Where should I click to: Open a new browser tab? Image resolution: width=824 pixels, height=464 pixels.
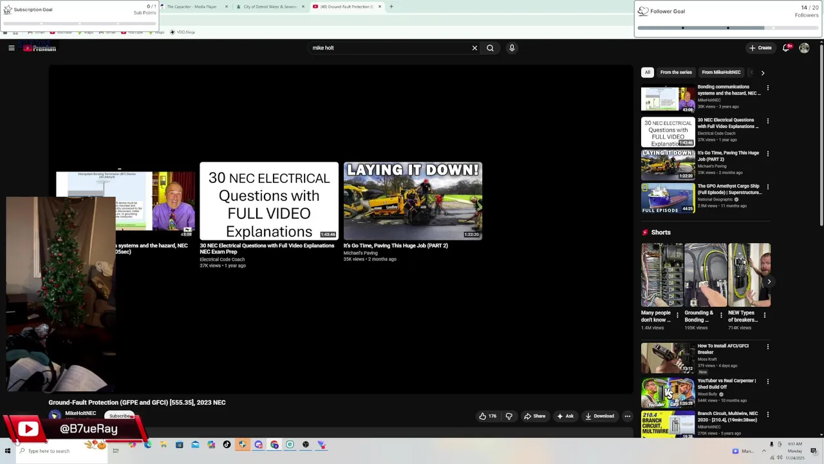391,6
